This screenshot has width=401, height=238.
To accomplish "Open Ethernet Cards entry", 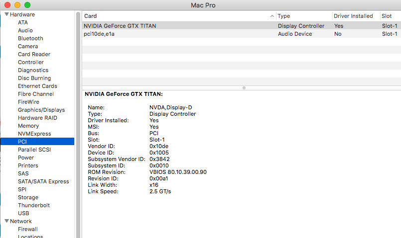I will click(37, 86).
